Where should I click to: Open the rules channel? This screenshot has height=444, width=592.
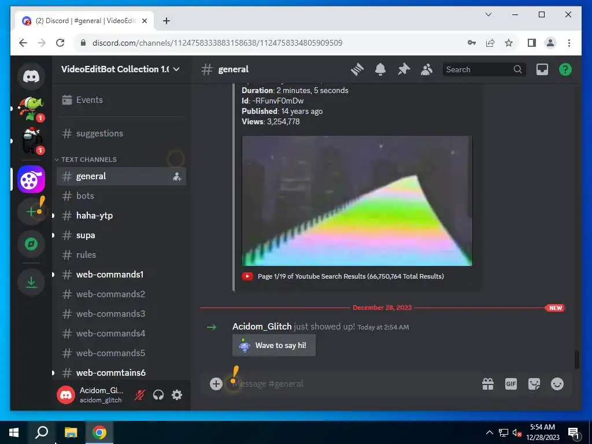121,255
